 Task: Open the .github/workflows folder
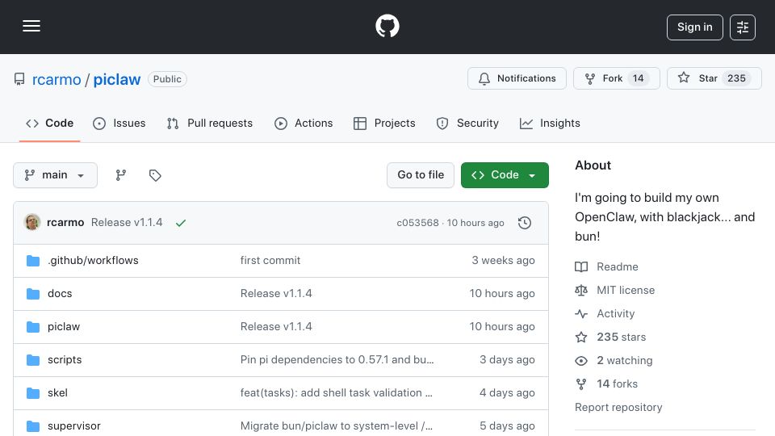[x=93, y=261]
